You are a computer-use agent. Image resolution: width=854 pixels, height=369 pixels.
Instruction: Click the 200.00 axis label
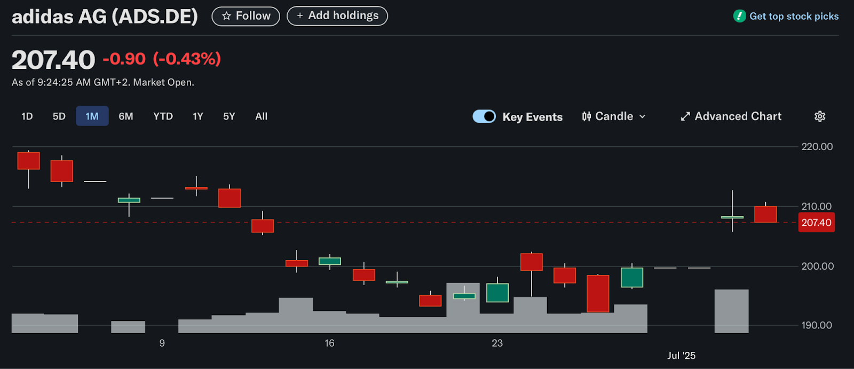tap(817, 266)
